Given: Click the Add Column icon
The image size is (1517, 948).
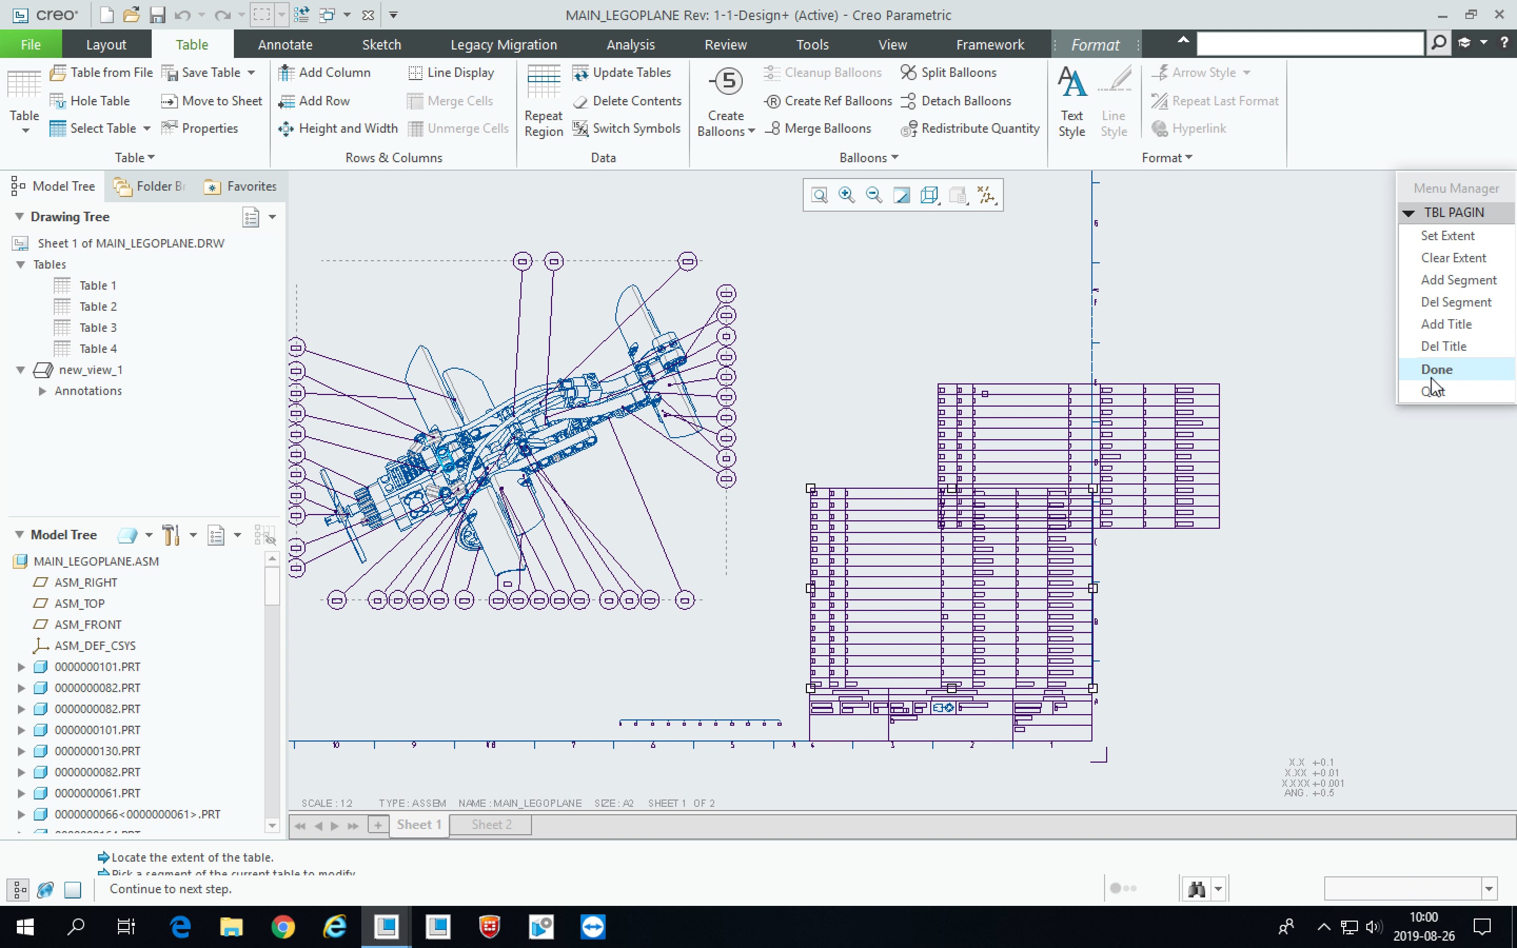Looking at the screenshot, I should [287, 72].
